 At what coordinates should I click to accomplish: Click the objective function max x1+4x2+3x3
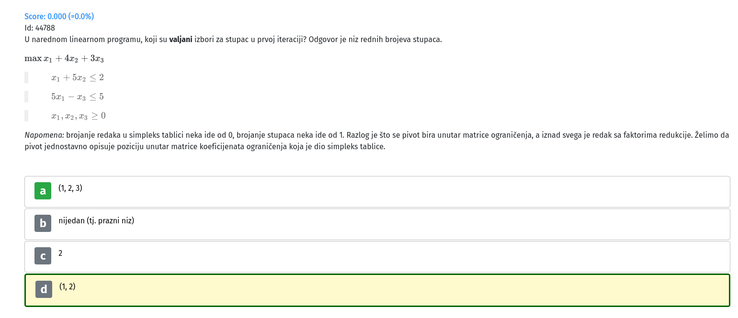(64, 59)
